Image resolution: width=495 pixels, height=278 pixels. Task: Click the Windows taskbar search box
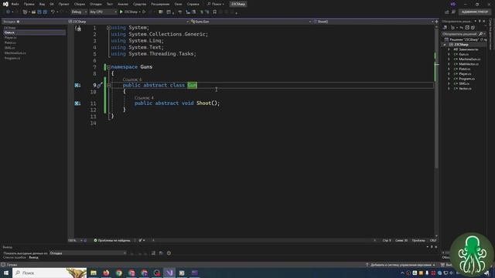coord(49,273)
